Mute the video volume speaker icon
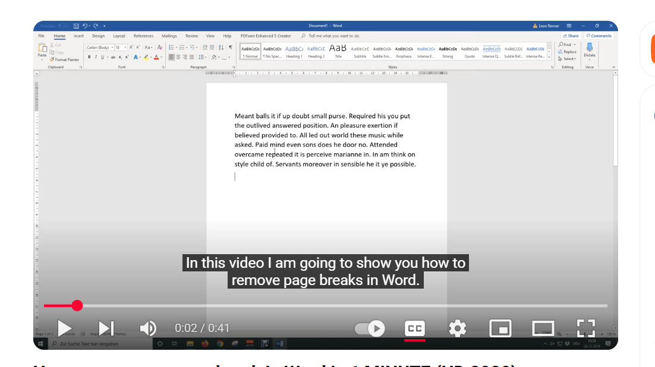The height and width of the screenshot is (367, 655). (148, 328)
